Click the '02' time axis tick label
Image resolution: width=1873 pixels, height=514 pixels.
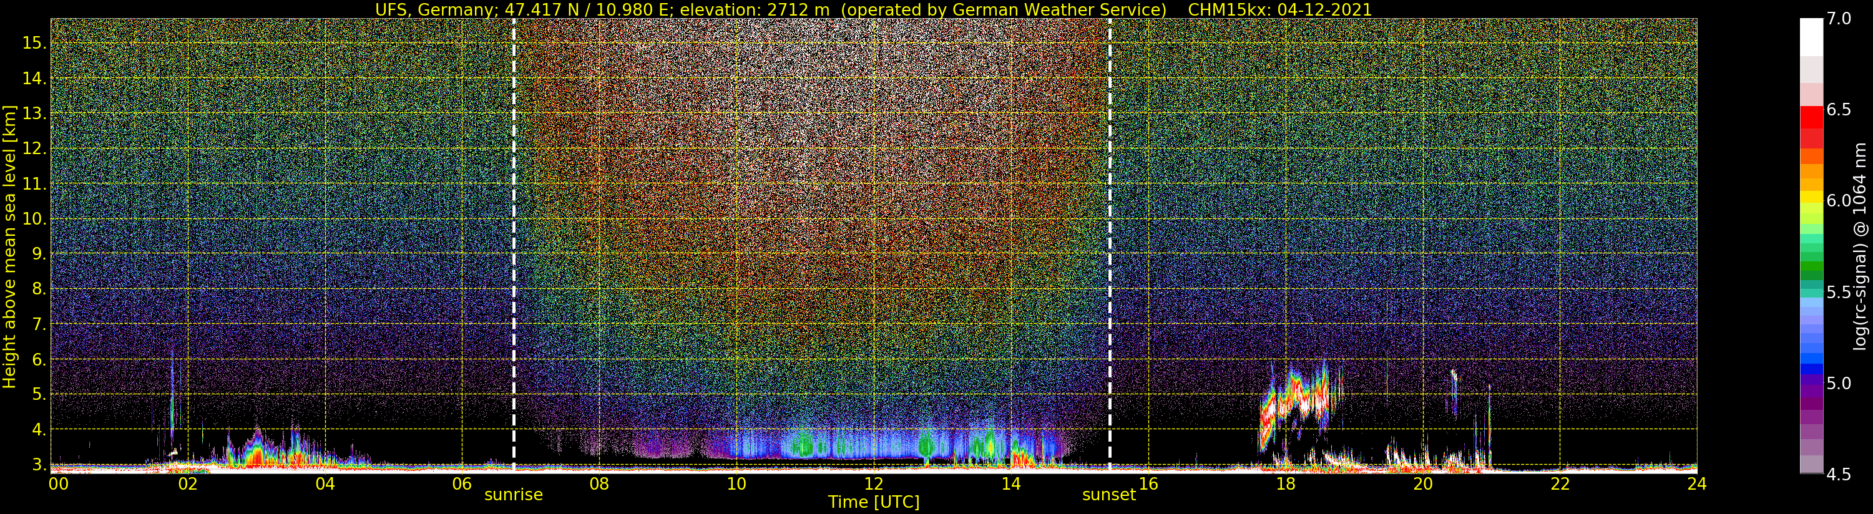coord(188,483)
